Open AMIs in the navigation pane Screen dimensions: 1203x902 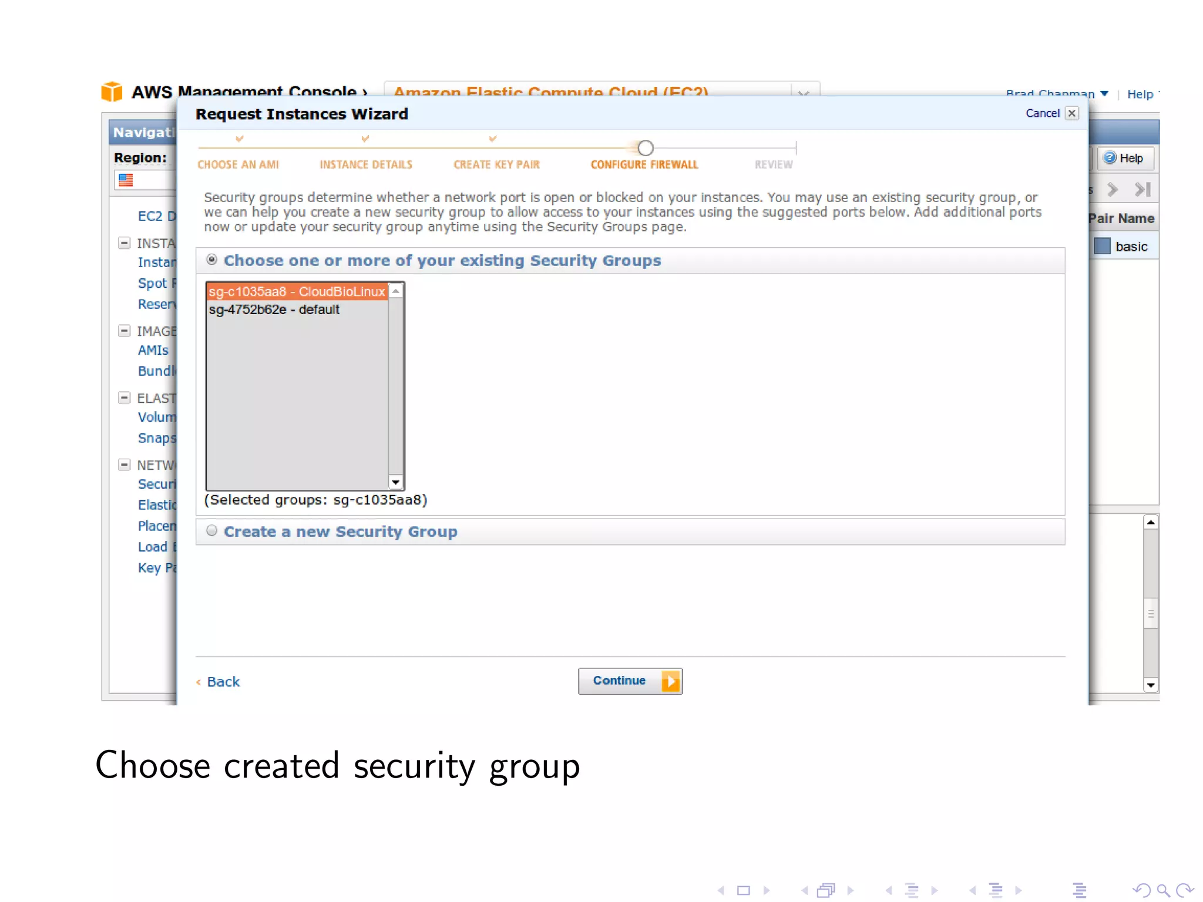coord(153,350)
